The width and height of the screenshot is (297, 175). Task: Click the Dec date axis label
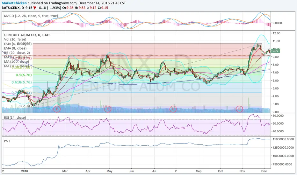[264, 171]
